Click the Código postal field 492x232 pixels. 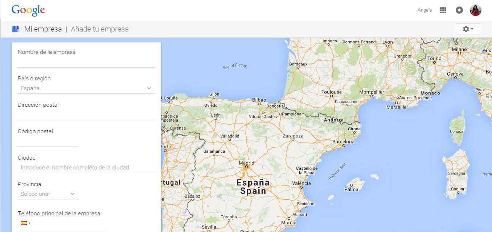48,141
